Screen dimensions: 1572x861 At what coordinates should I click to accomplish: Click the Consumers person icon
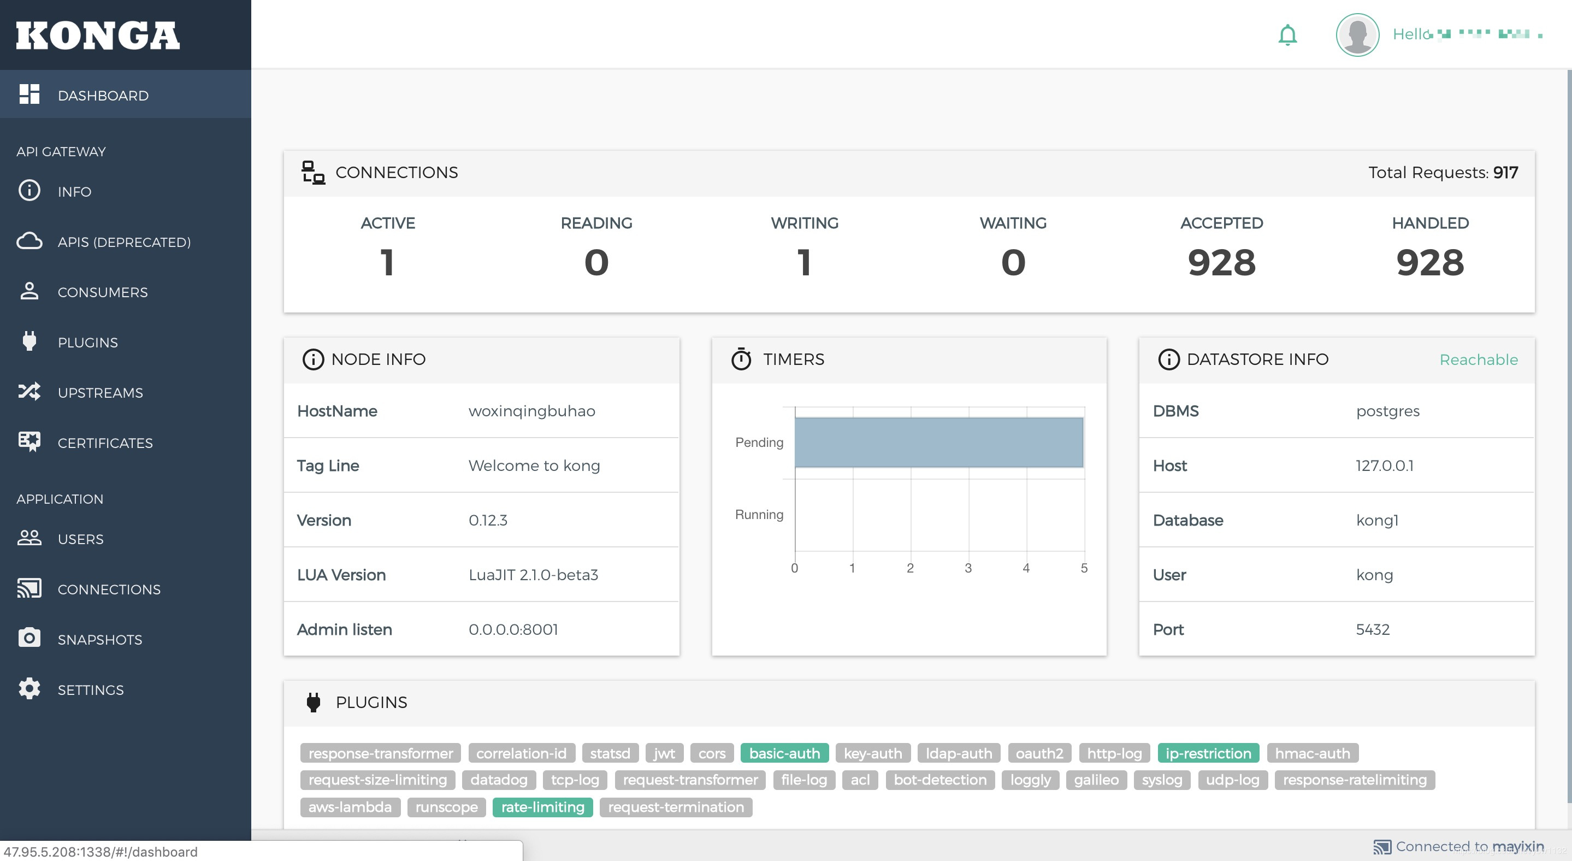(29, 292)
